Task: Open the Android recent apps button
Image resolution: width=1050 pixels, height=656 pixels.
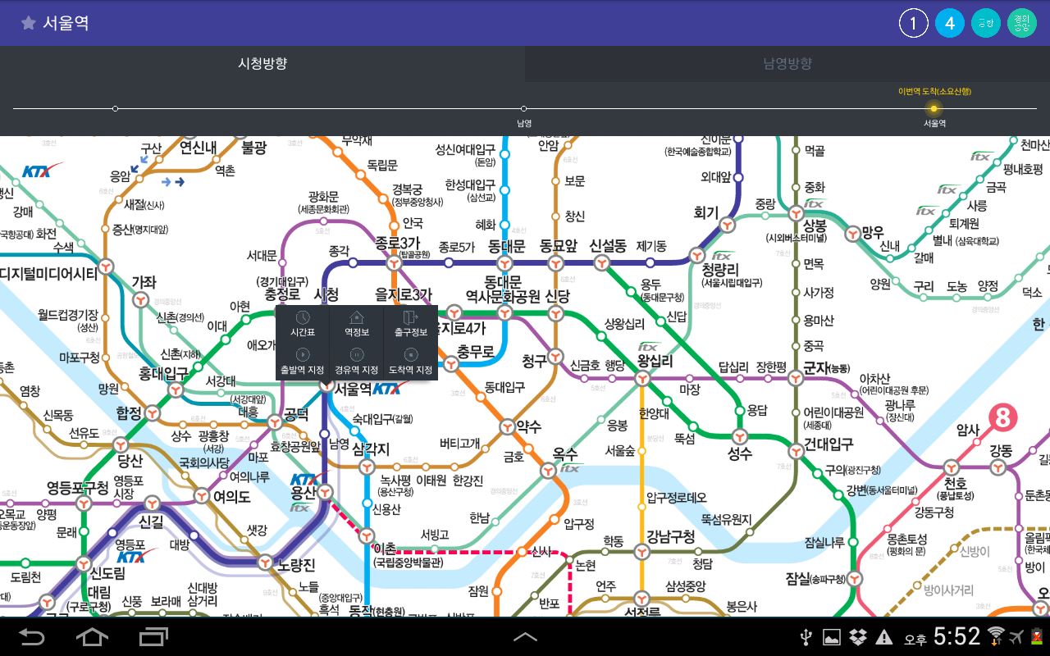Action: pos(154,636)
